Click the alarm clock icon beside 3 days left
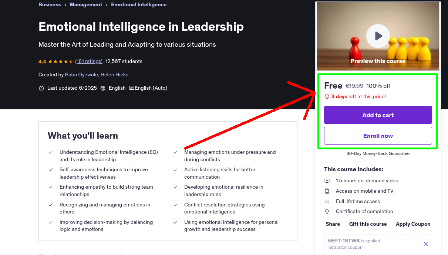Screen dimensions: 448x255 click(x=327, y=96)
